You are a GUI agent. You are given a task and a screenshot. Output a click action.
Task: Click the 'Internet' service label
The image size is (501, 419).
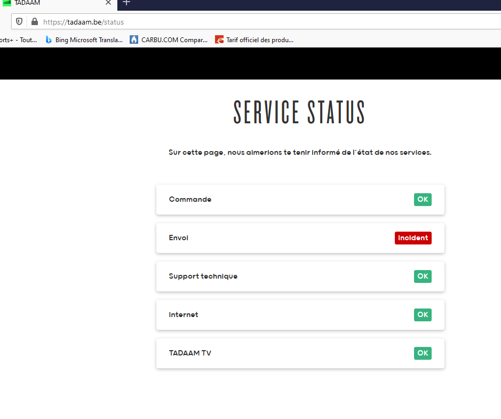tap(184, 315)
